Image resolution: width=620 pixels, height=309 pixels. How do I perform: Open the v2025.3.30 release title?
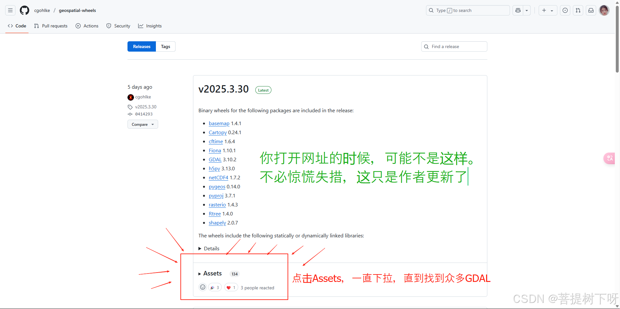click(223, 89)
